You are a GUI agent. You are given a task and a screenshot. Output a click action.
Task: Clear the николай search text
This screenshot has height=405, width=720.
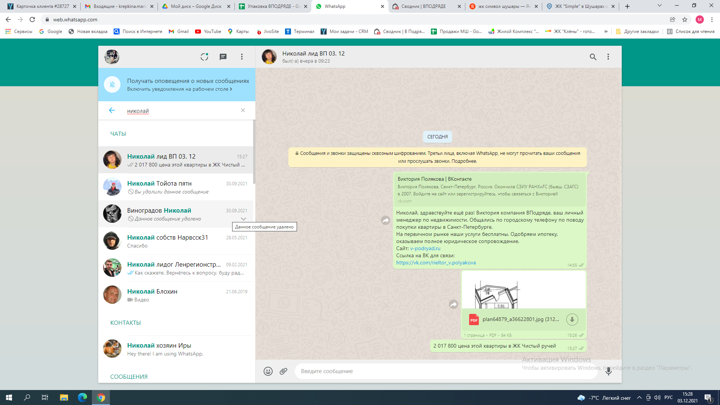[243, 110]
